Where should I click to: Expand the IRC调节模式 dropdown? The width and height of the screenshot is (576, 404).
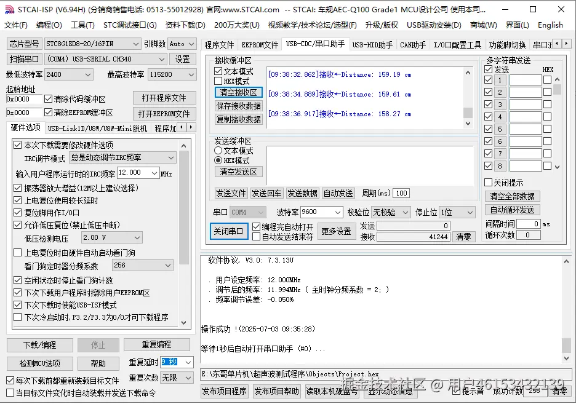(x=171, y=158)
